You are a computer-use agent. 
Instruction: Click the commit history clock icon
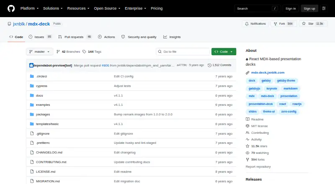(x=209, y=65)
